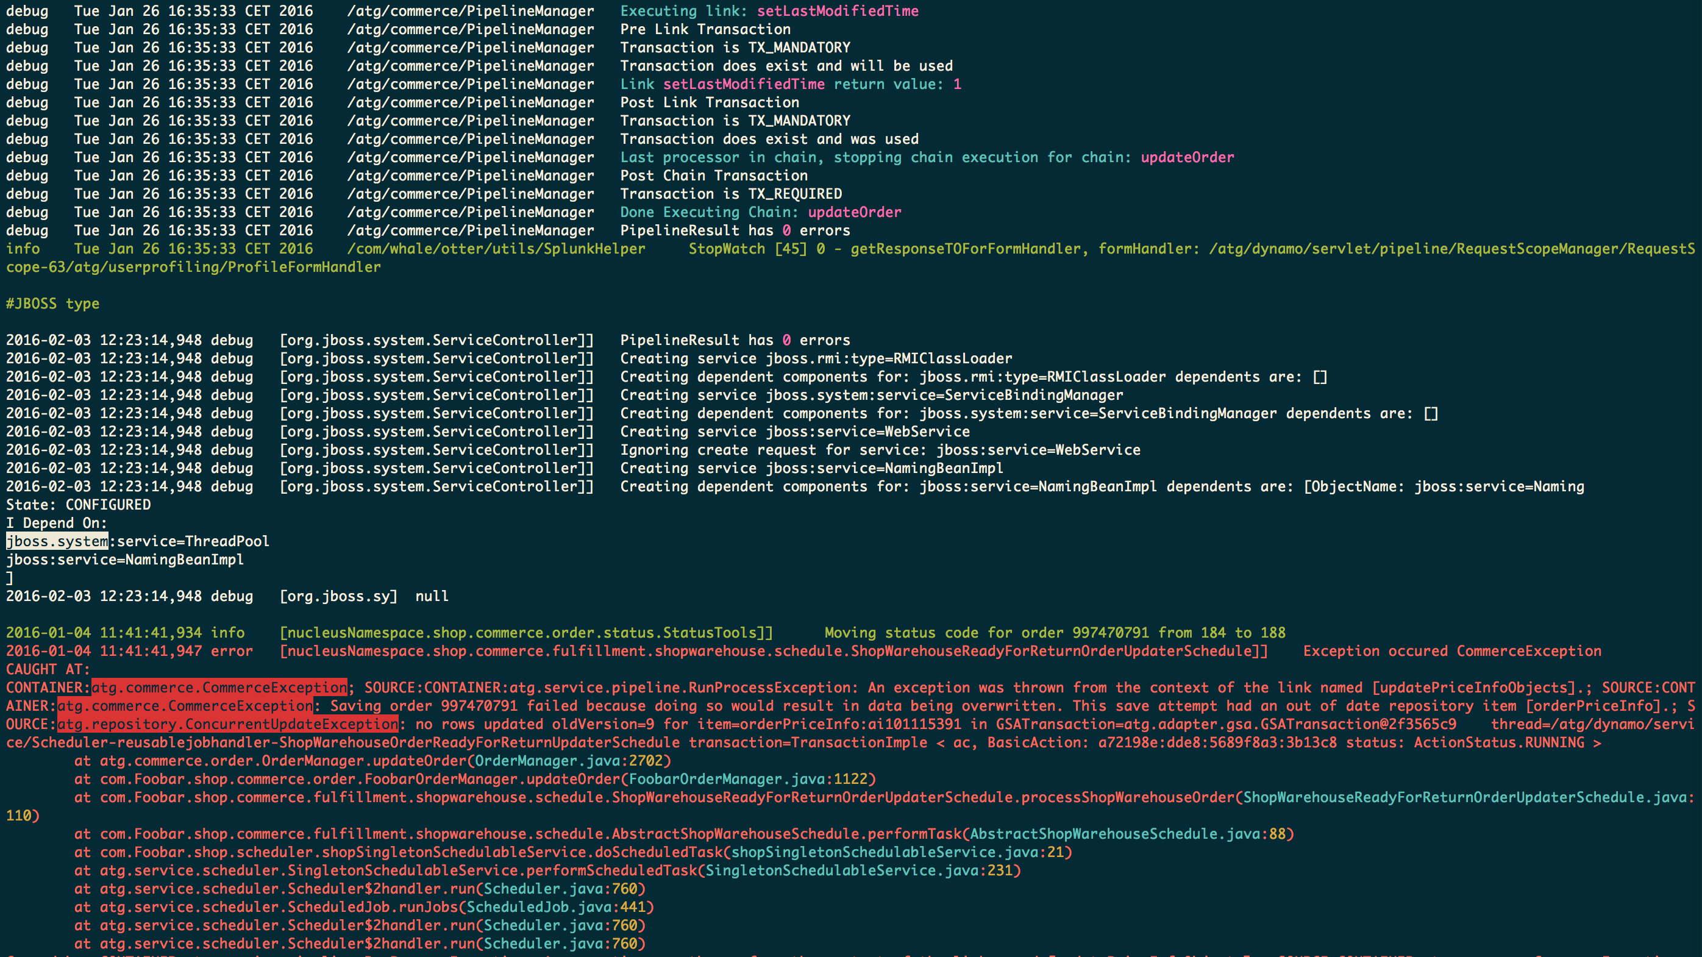Screen dimensions: 1702x957
Task: Click the #JBOSS type comment line
Action: point(53,304)
